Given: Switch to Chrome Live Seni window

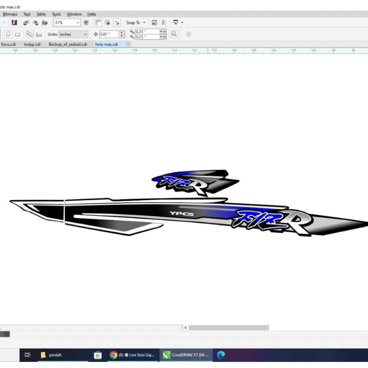Looking at the screenshot, I should click(132, 355).
